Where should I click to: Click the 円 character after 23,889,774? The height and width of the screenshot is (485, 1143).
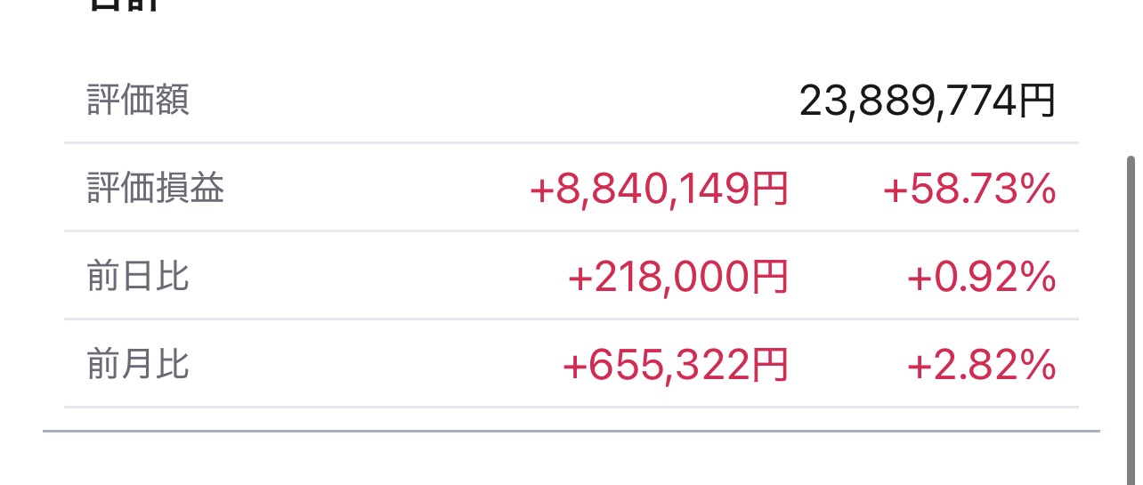click(1036, 102)
